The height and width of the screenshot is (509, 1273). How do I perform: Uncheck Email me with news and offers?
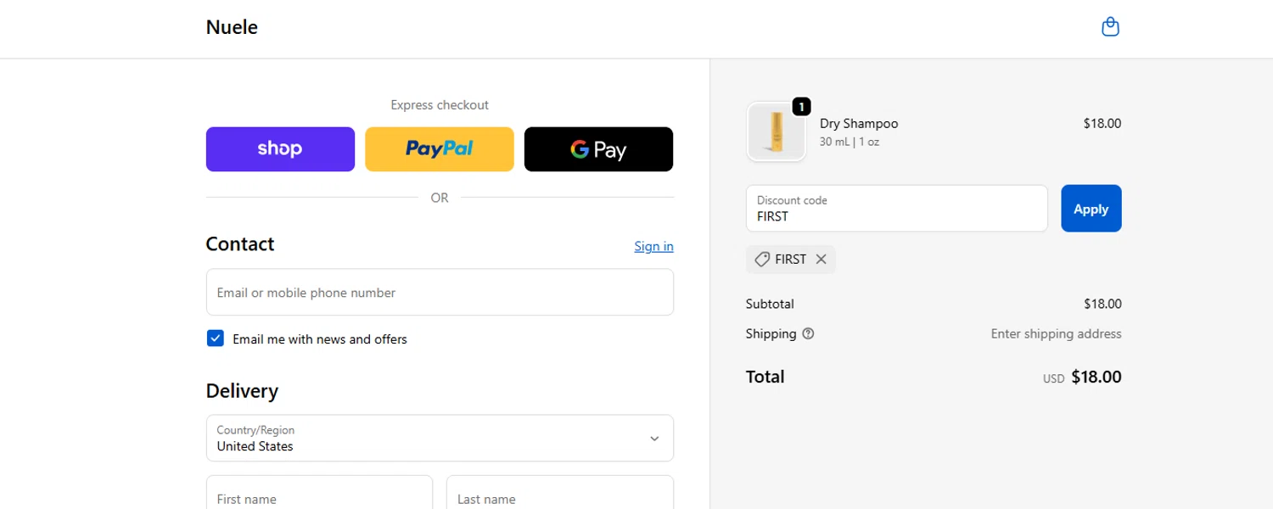point(215,338)
